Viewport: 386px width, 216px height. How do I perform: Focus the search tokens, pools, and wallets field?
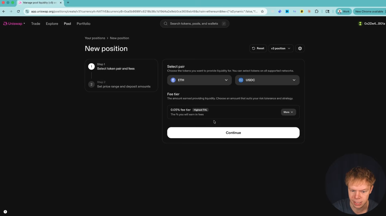(194, 24)
